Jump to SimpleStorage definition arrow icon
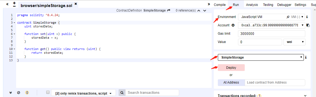316x97 pixels. (x=169, y=10)
